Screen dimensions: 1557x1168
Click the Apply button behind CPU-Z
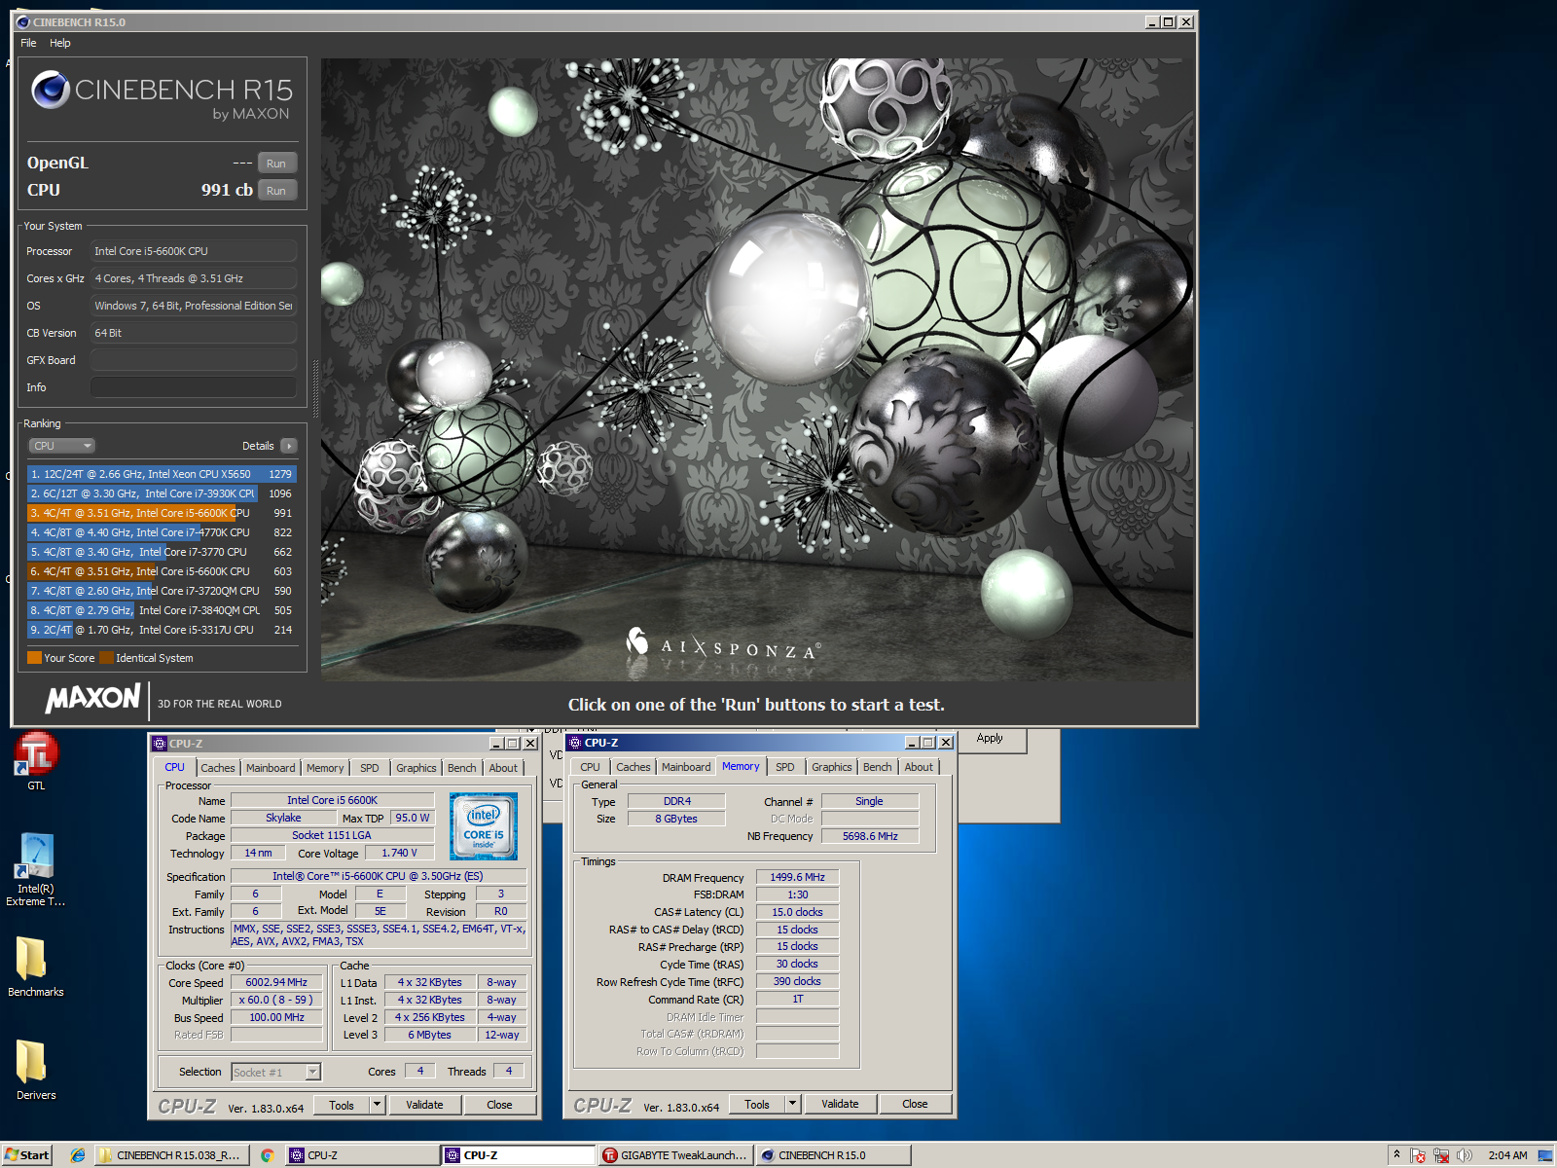(x=990, y=739)
